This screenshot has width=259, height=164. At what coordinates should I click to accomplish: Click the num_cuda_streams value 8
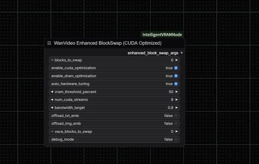[x=172, y=100]
